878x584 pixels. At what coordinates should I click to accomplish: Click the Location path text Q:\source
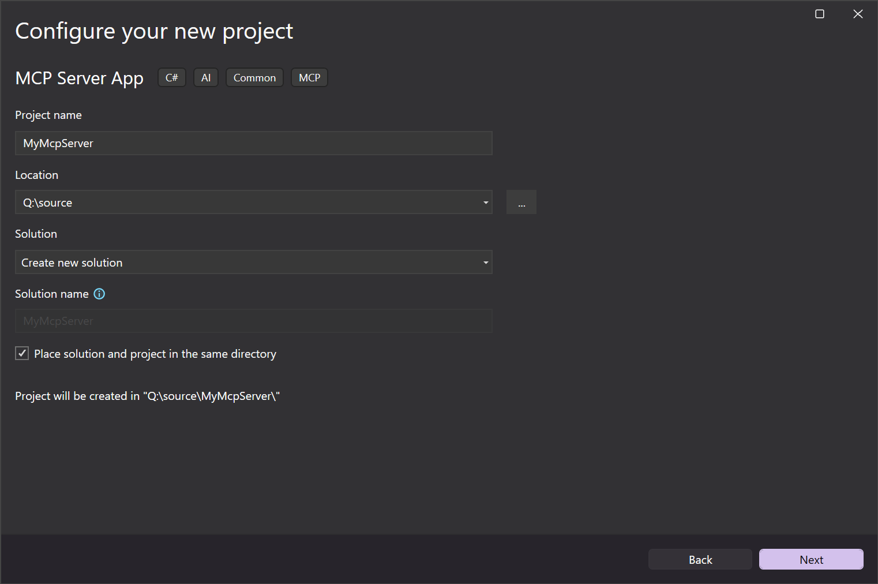point(47,202)
